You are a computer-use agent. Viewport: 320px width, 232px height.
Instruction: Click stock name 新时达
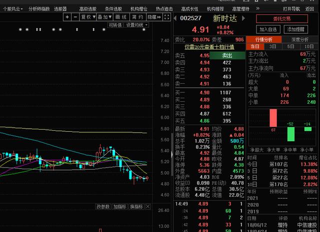coord(224,18)
